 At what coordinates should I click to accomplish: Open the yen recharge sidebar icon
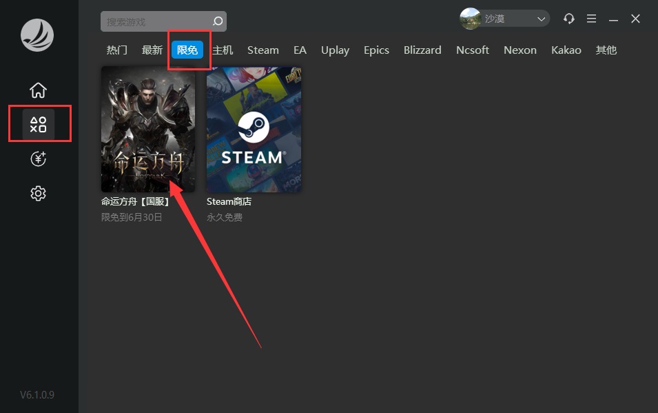38,159
